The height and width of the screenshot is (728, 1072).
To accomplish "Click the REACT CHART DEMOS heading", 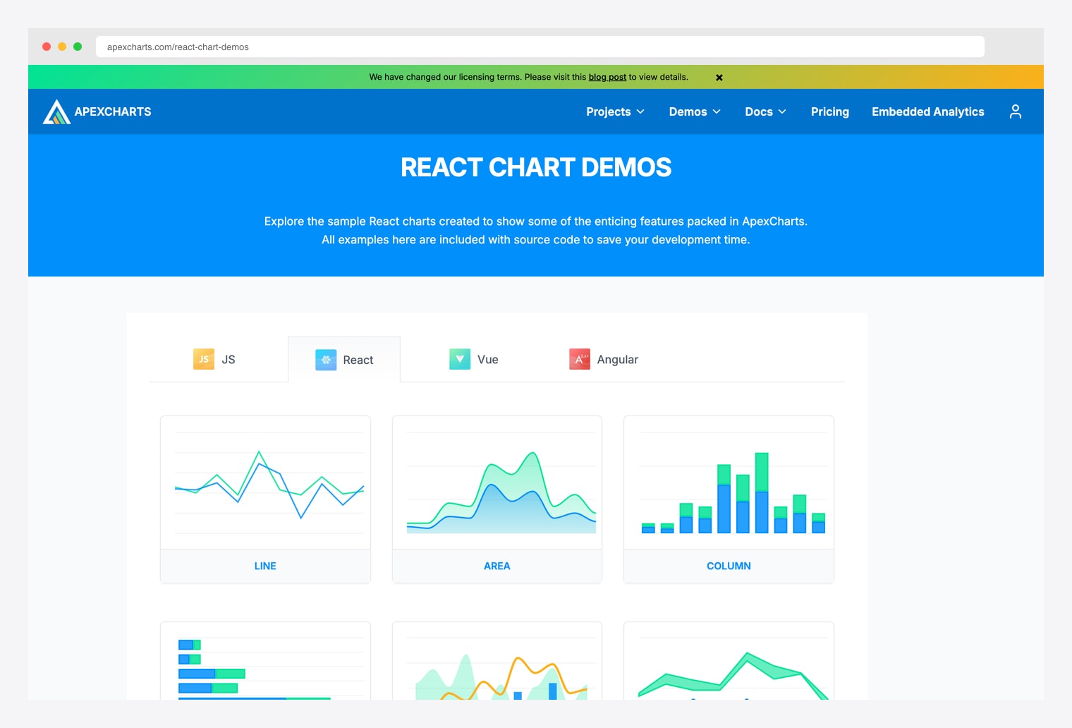I will tap(536, 167).
